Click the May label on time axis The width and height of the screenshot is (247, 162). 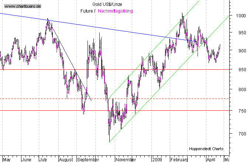[7, 160]
